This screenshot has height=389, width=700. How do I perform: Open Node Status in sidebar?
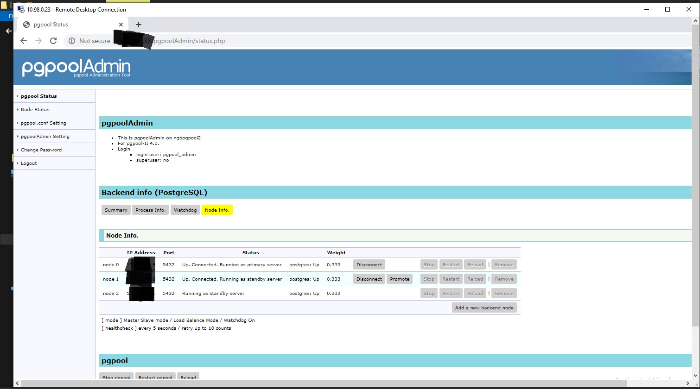pos(35,109)
